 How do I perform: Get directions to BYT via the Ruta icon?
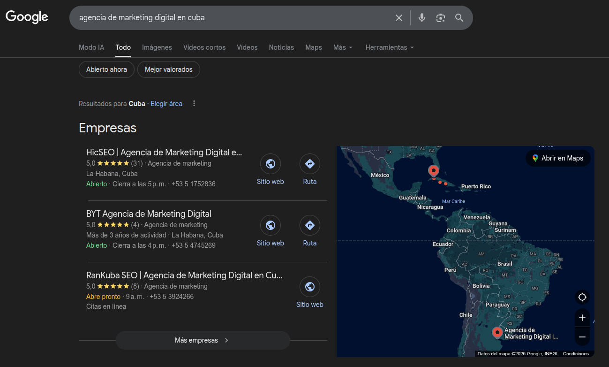pyautogui.click(x=309, y=225)
